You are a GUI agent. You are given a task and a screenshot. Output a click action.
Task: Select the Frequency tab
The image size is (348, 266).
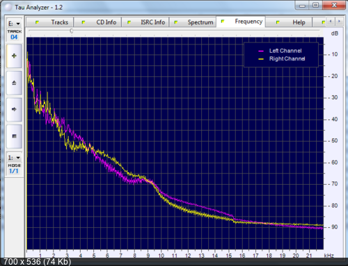point(241,22)
